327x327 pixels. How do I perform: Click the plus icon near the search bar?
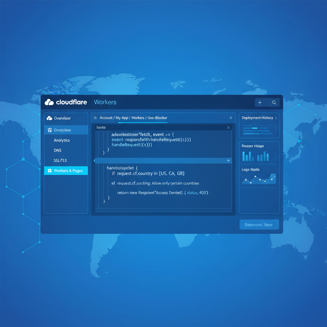click(260, 103)
